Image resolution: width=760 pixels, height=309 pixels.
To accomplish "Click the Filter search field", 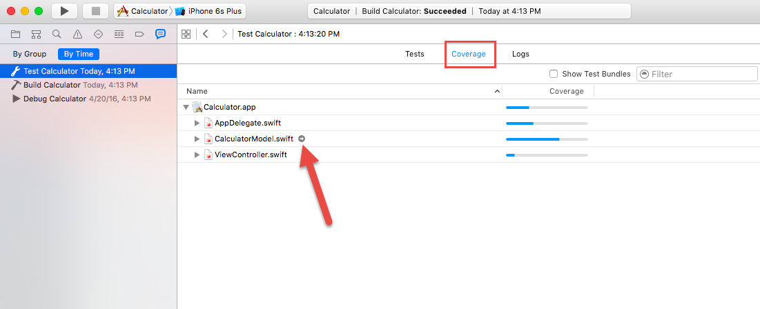I will pyautogui.click(x=696, y=74).
